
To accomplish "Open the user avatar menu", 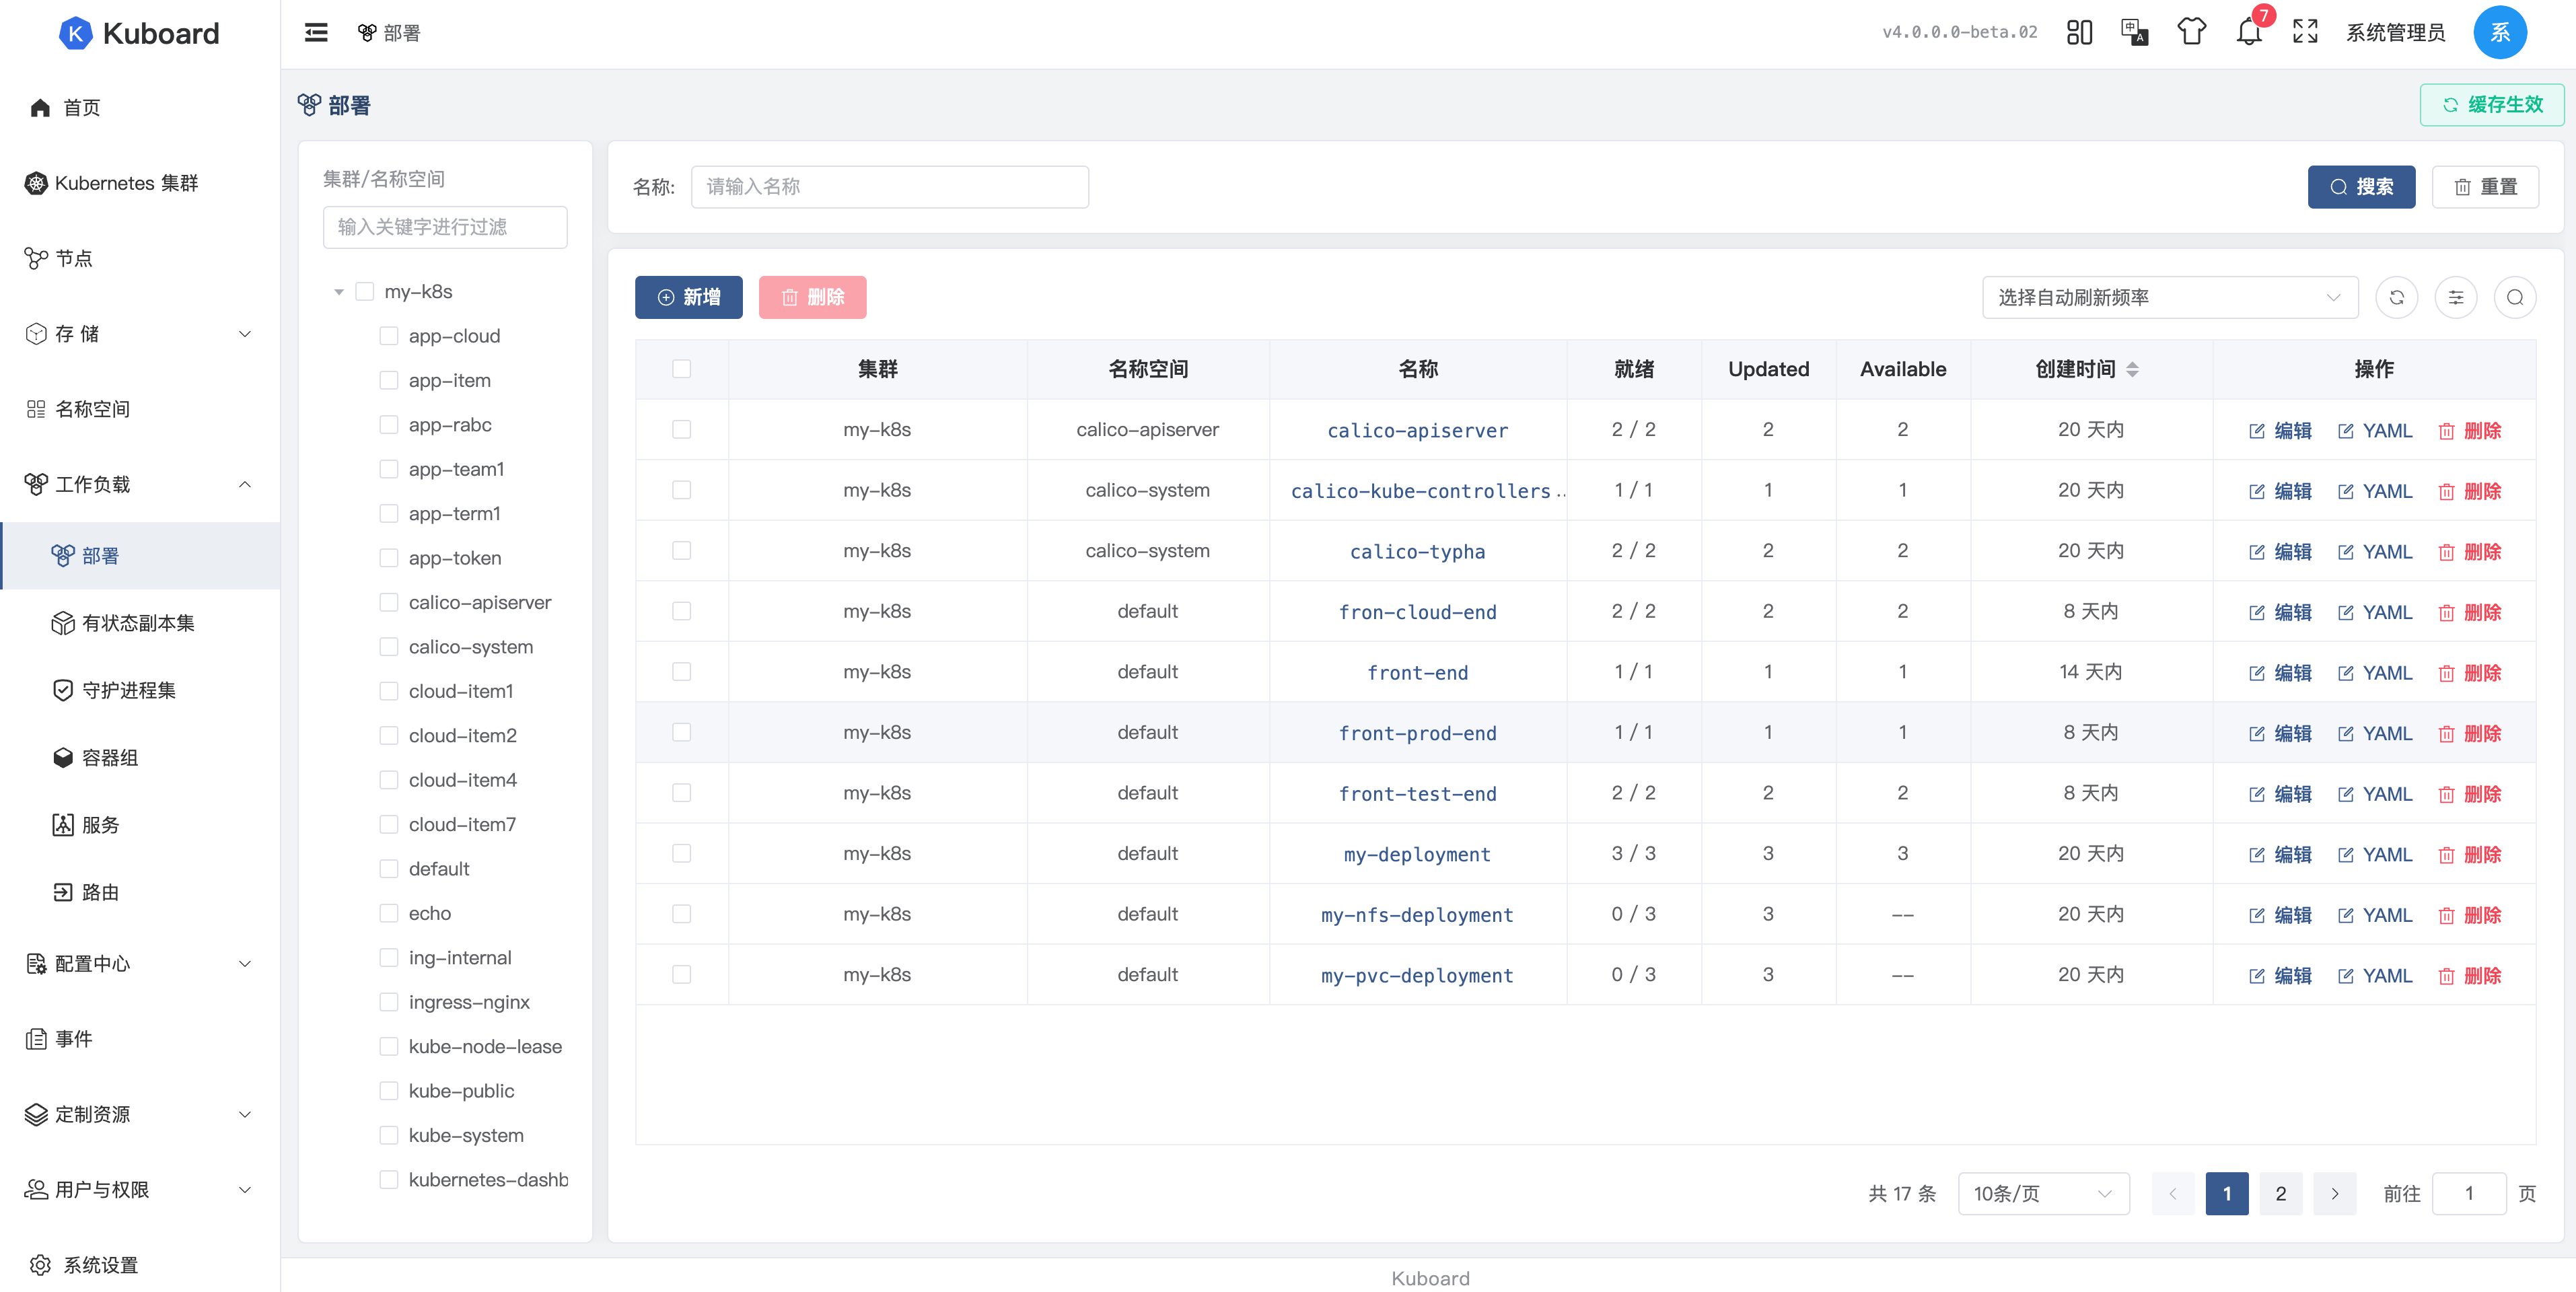I will 2499,33.
